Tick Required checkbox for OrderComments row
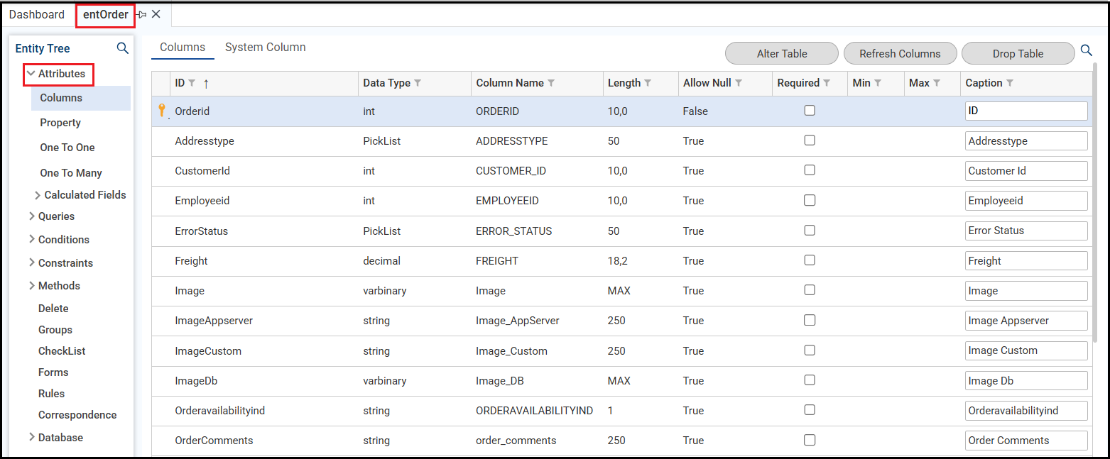1110x459 pixels. pyautogui.click(x=809, y=440)
